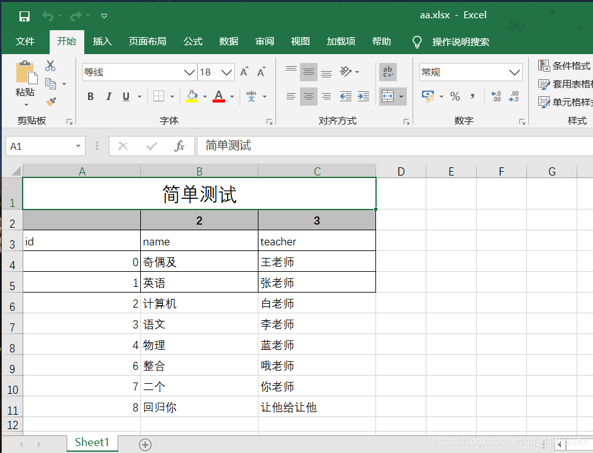Open fill color dropdown arrow
The width and height of the screenshot is (593, 453).
(x=204, y=96)
